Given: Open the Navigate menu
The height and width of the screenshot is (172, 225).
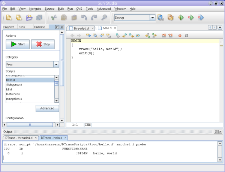Looking at the screenshot, I should [35, 9].
